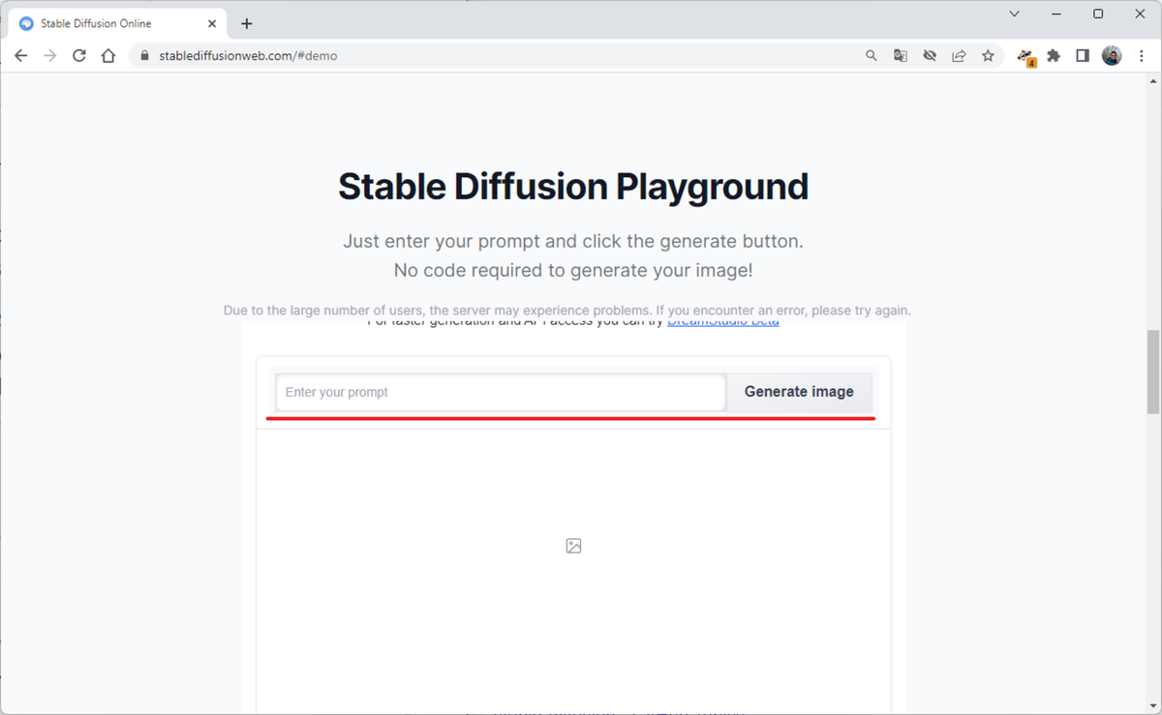Click the page scrollbar thumb
1162x715 pixels.
[1151, 372]
